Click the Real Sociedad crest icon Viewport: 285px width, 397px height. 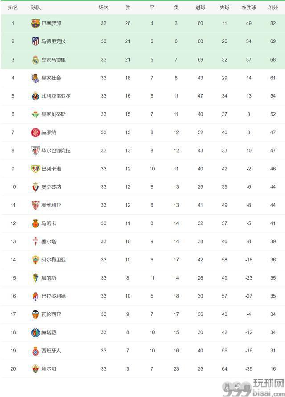[x=35, y=78]
